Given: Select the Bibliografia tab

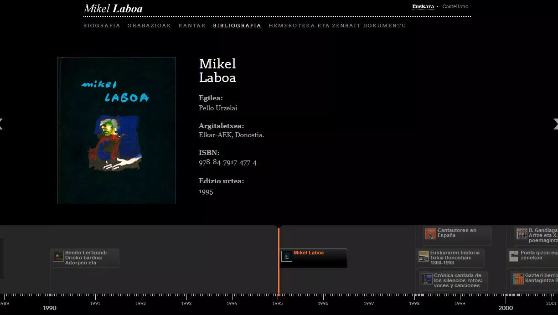Looking at the screenshot, I should pyautogui.click(x=237, y=26).
